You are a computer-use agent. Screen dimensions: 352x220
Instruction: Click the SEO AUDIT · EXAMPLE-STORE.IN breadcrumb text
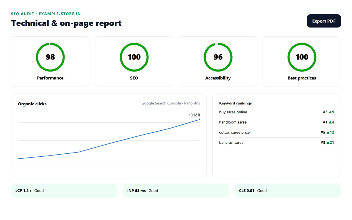[46, 14]
